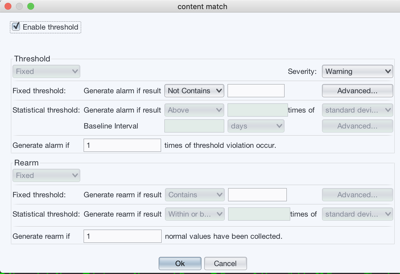
Task: Open the Severity dropdown set to Warning
Action: tap(357, 71)
